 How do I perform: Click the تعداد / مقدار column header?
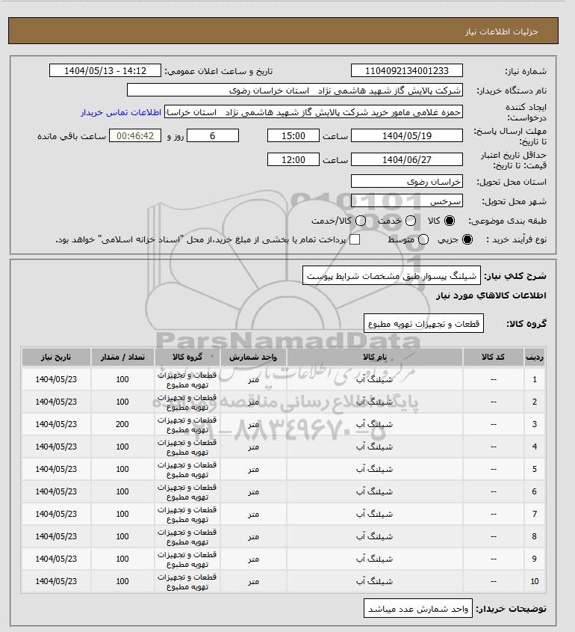(x=122, y=357)
